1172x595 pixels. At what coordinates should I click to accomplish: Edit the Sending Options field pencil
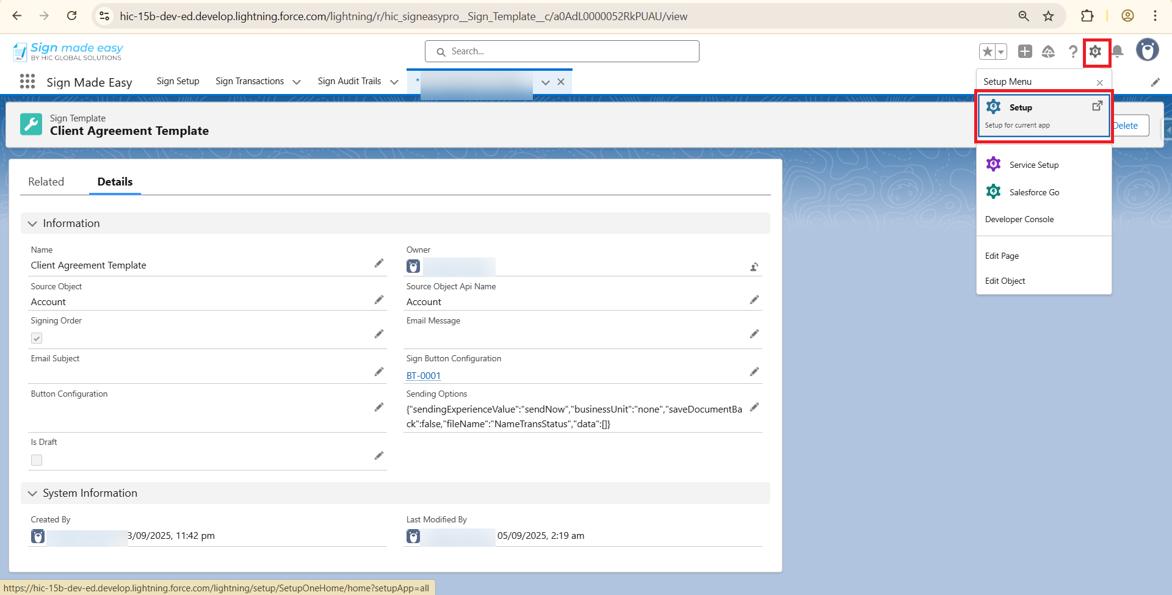[754, 407]
